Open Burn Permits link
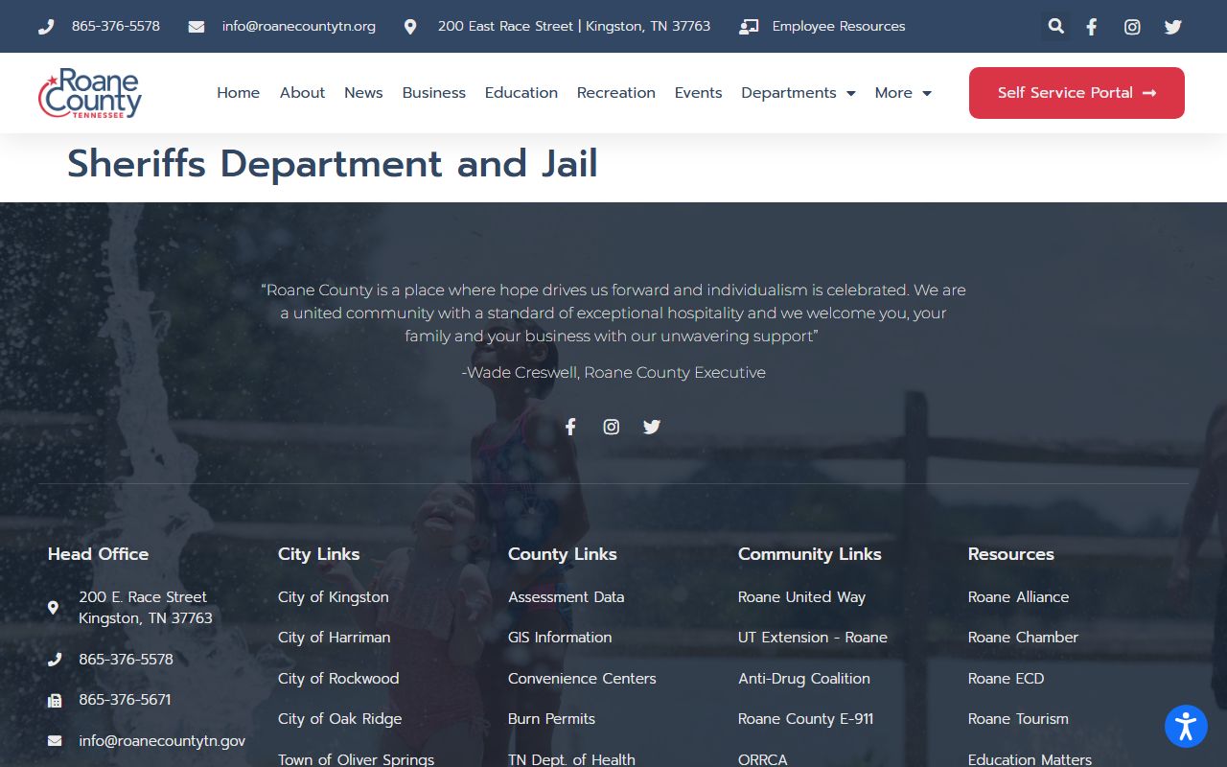The height and width of the screenshot is (767, 1227). tap(551, 718)
